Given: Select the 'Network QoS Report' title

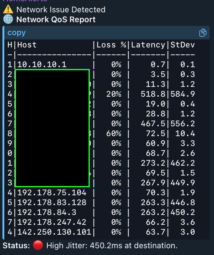Looking at the screenshot, I should click(56, 19).
